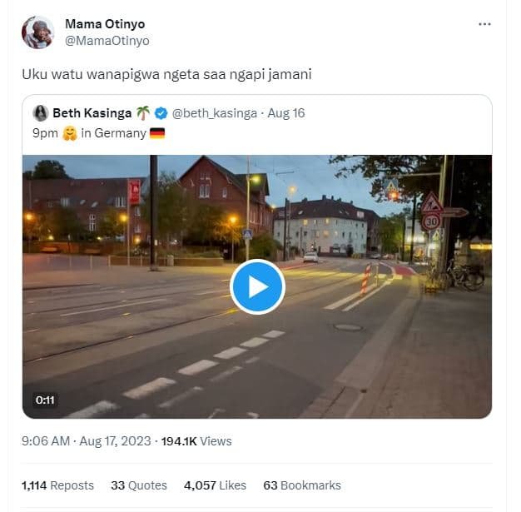The image size is (521, 512).
Task: Click the Aug 16 quoted tweet date
Action: [x=288, y=113]
